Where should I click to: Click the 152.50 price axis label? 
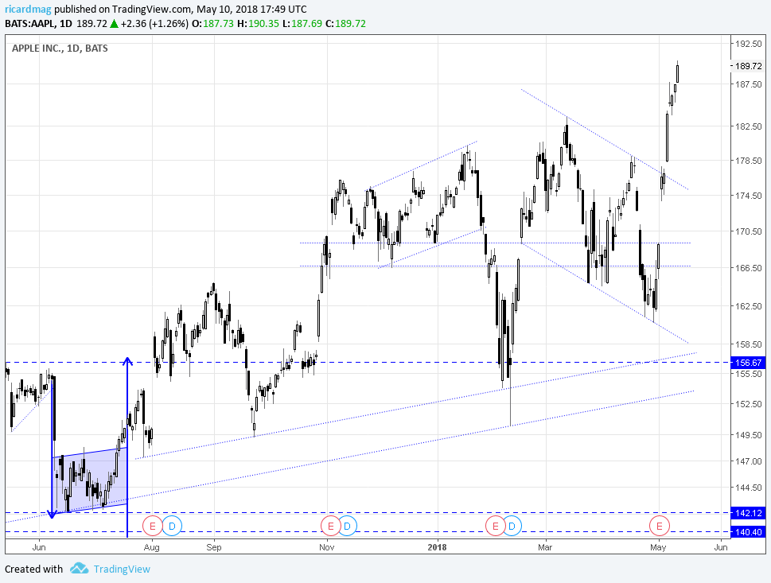pos(749,403)
